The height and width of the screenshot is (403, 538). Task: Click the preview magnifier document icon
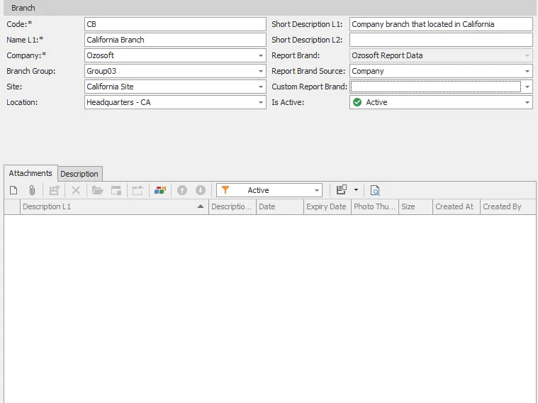(375, 190)
